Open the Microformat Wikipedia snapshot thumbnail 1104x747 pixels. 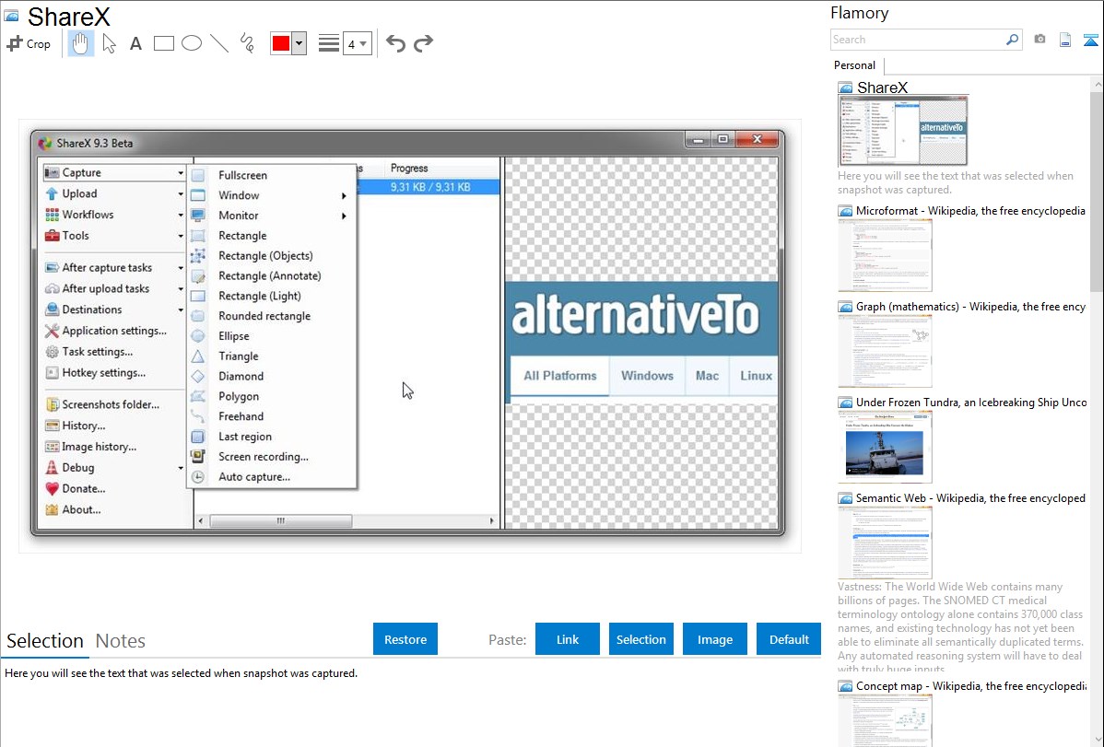coord(885,255)
